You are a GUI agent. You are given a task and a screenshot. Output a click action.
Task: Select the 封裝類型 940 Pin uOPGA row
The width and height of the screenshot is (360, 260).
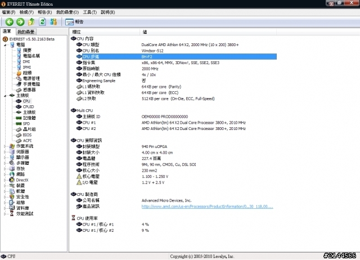point(177,146)
